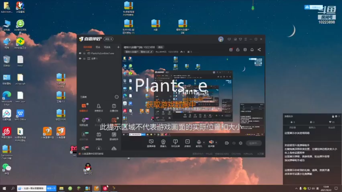Collapse the toolbox section
This screenshot has height=192, width=342.
pyautogui.click(x=116, y=97)
